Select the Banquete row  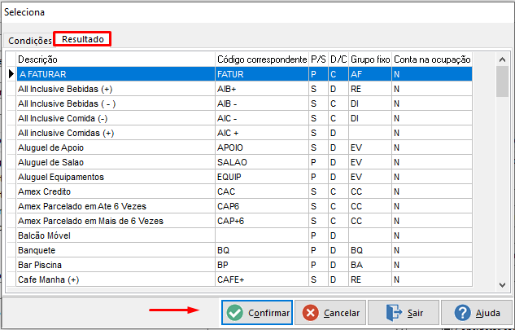(x=244, y=250)
